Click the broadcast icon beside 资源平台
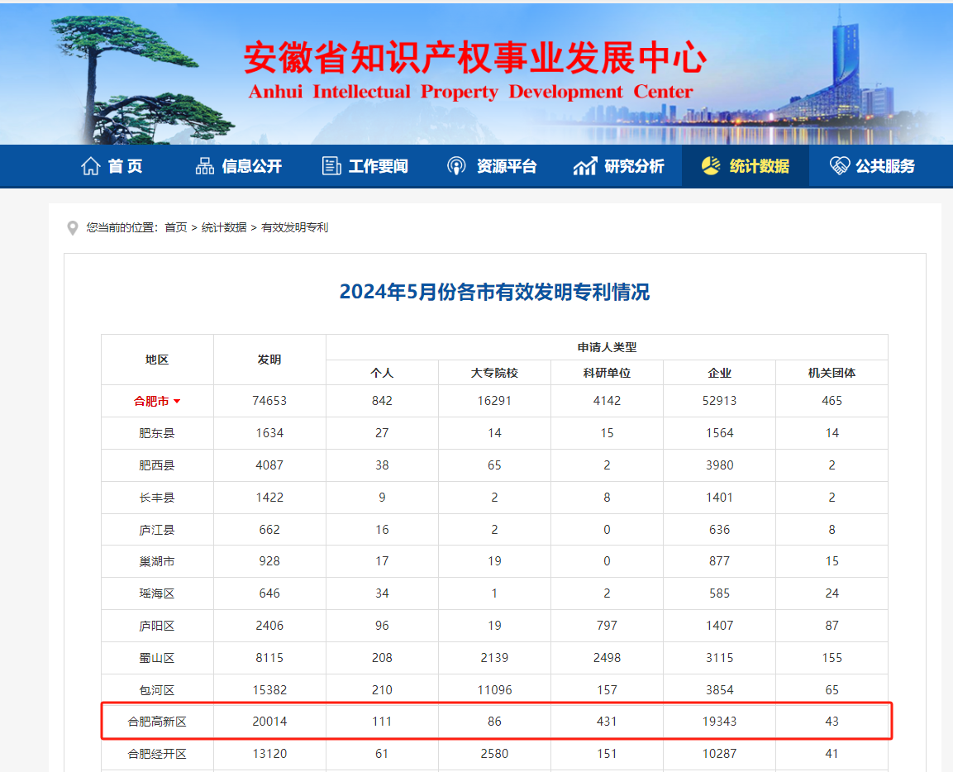This screenshot has width=953, height=772. 457,165
